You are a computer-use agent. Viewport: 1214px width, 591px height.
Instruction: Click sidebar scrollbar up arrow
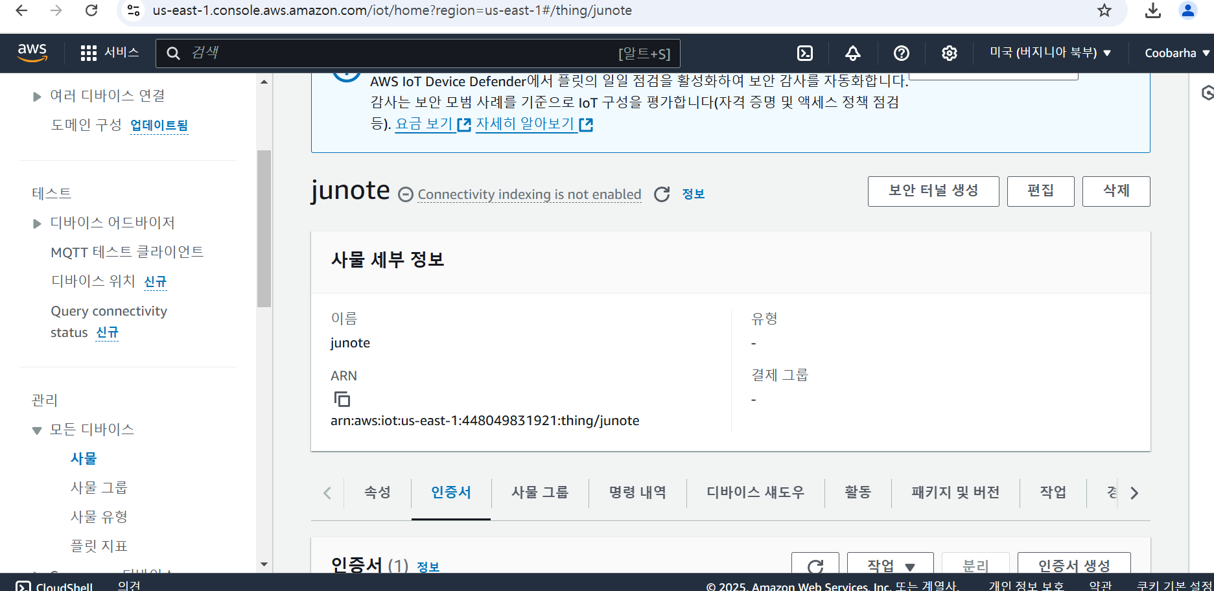click(264, 82)
